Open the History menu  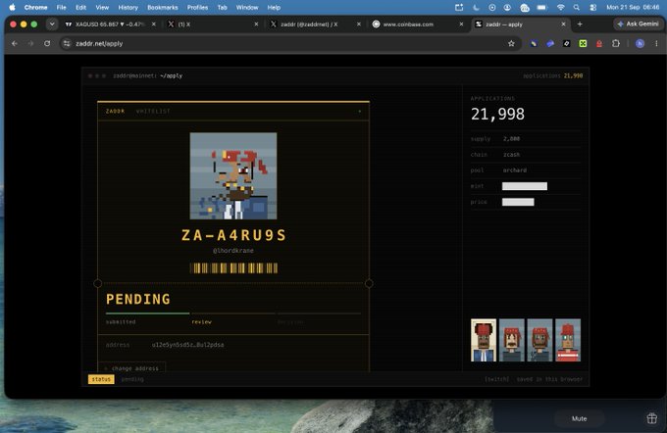pos(128,7)
